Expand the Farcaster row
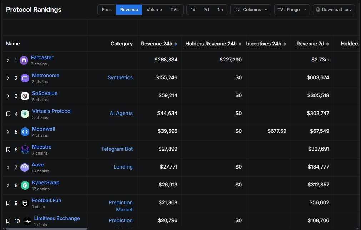The width and height of the screenshot is (361, 230). coord(8,60)
